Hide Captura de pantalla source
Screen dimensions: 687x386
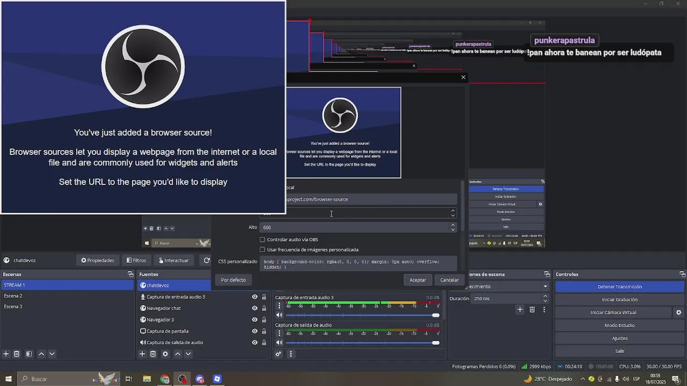(x=255, y=331)
